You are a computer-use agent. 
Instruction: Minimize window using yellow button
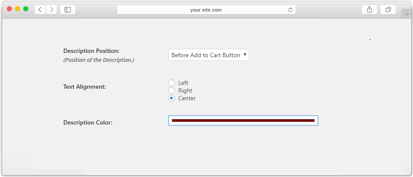click(18, 9)
